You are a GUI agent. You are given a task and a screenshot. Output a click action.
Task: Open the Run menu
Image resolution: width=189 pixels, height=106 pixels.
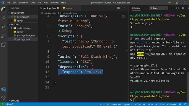[45, 3]
